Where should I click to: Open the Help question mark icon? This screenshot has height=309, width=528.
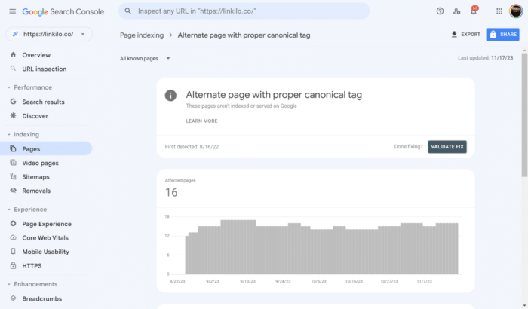pyautogui.click(x=440, y=11)
